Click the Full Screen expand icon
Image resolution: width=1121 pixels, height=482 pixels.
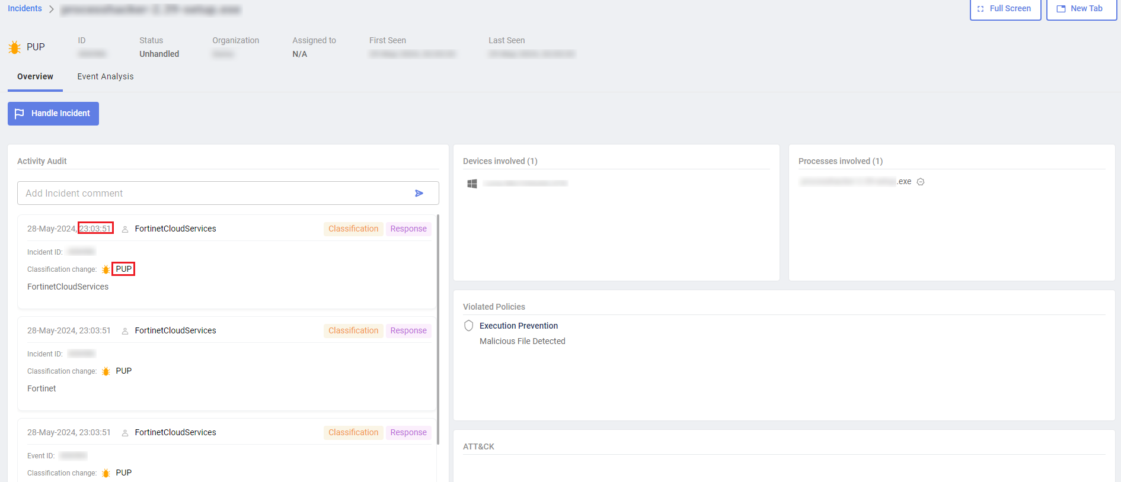pyautogui.click(x=981, y=9)
